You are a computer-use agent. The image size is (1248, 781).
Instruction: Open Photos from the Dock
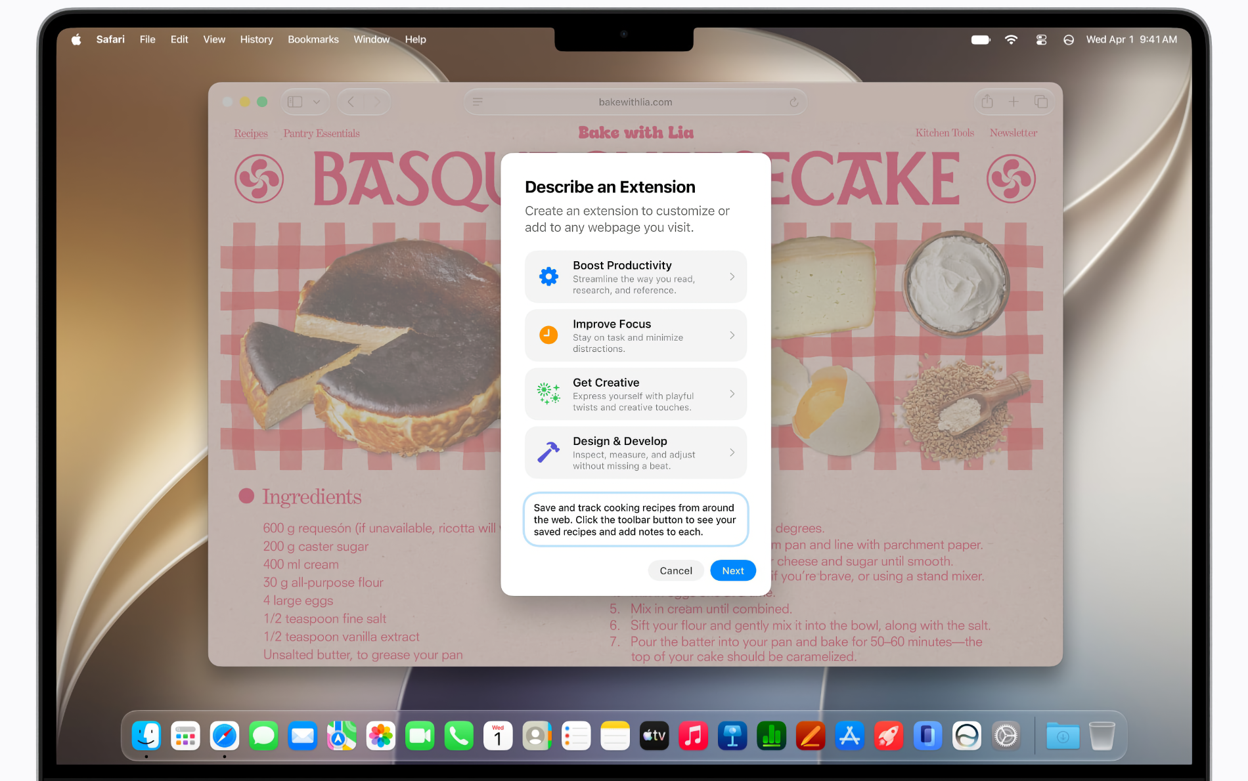(381, 736)
